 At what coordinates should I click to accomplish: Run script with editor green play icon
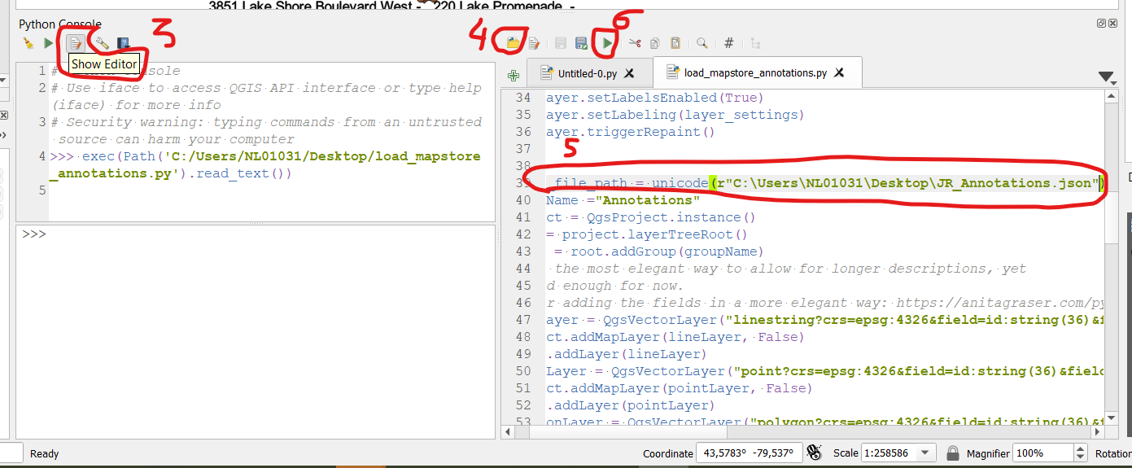click(607, 43)
